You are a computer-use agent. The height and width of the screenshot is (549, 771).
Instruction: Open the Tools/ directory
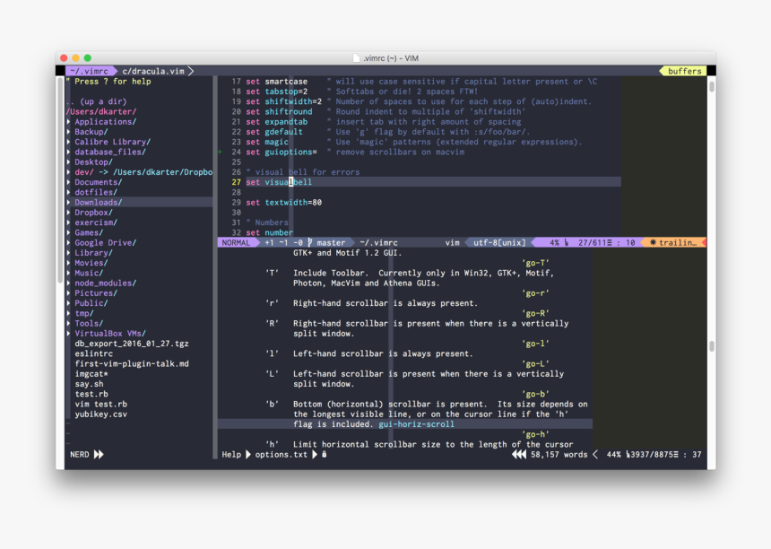(x=89, y=323)
